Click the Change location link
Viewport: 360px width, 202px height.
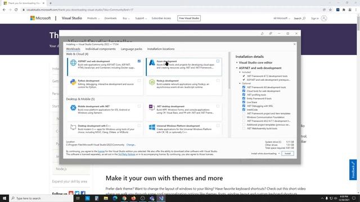tap(131, 145)
